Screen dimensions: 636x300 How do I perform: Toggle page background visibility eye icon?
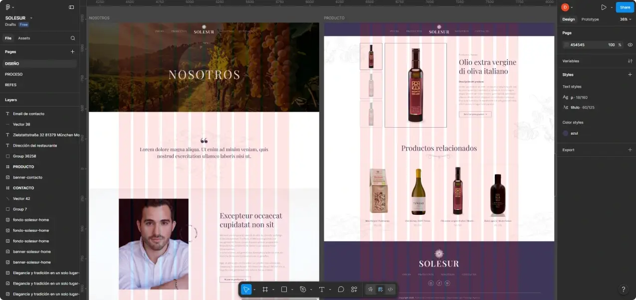(630, 45)
